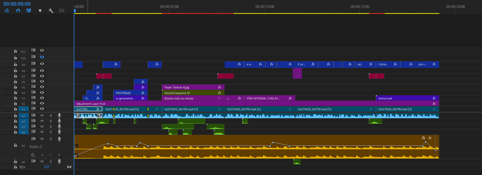Screen dimensions: 482x175
Task: Select the Adjustment Layer 9:16 clip
Action: coord(256,103)
